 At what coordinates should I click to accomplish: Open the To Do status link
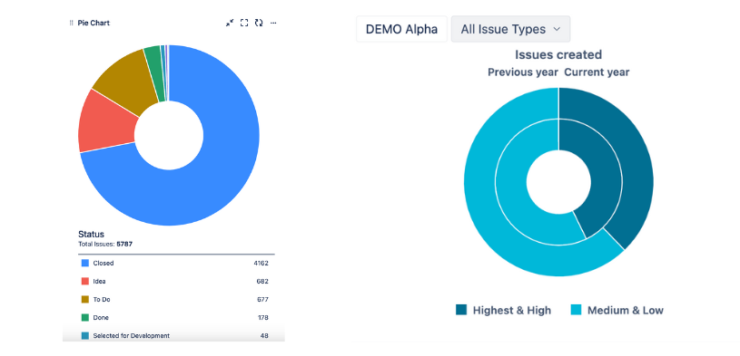point(102,300)
